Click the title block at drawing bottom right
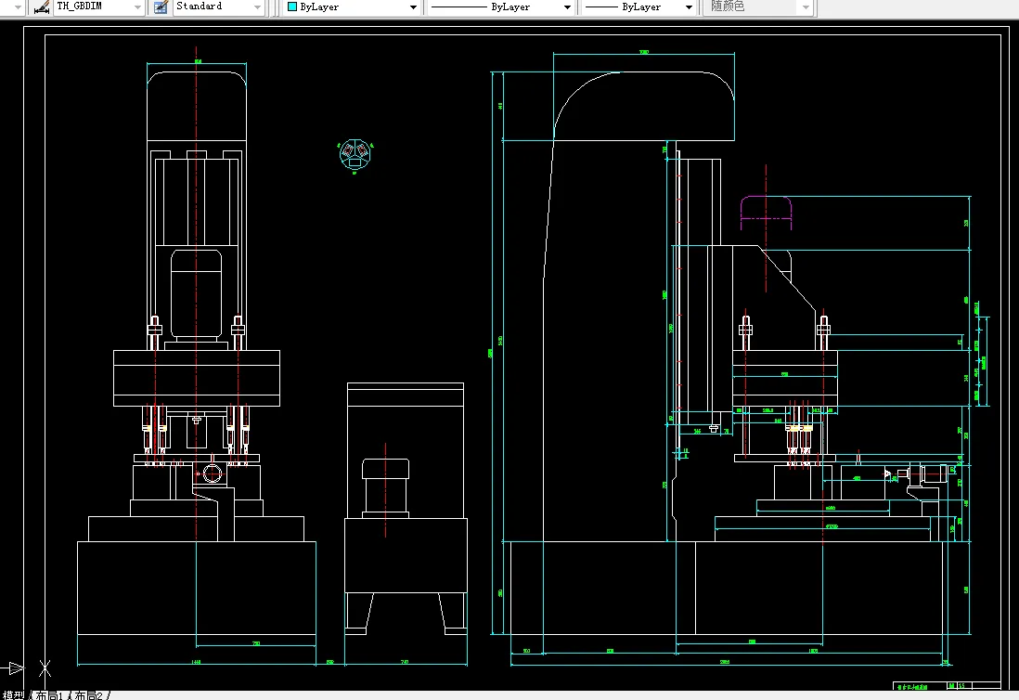 tap(947, 686)
